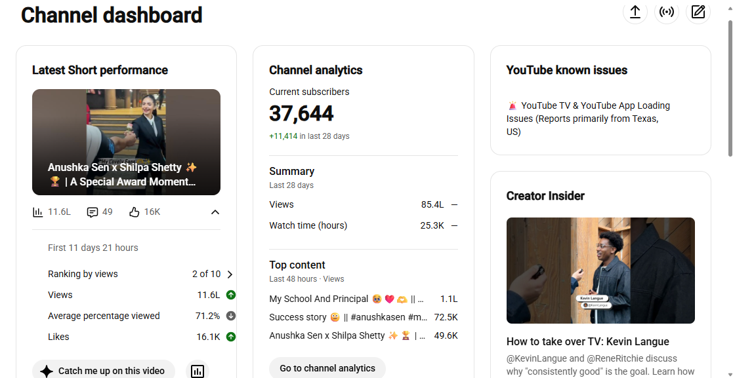This screenshot has width=733, height=378.
Task: Click +11,414 in last 28 days text
Action: coord(309,136)
